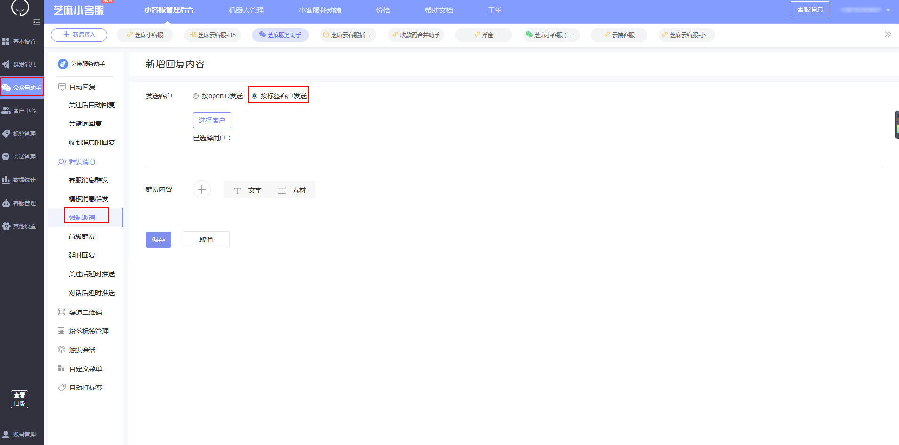
Task: Select 按标签客户发送 radio option
Action: [x=279, y=96]
